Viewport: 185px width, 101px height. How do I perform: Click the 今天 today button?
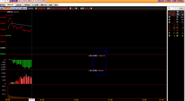[x=181, y=8]
